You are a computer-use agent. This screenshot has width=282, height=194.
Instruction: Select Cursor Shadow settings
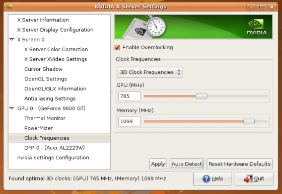43,69
